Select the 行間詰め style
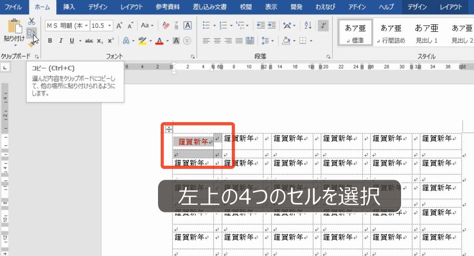Image resolution: width=474 pixels, height=256 pixels. pos(391,33)
